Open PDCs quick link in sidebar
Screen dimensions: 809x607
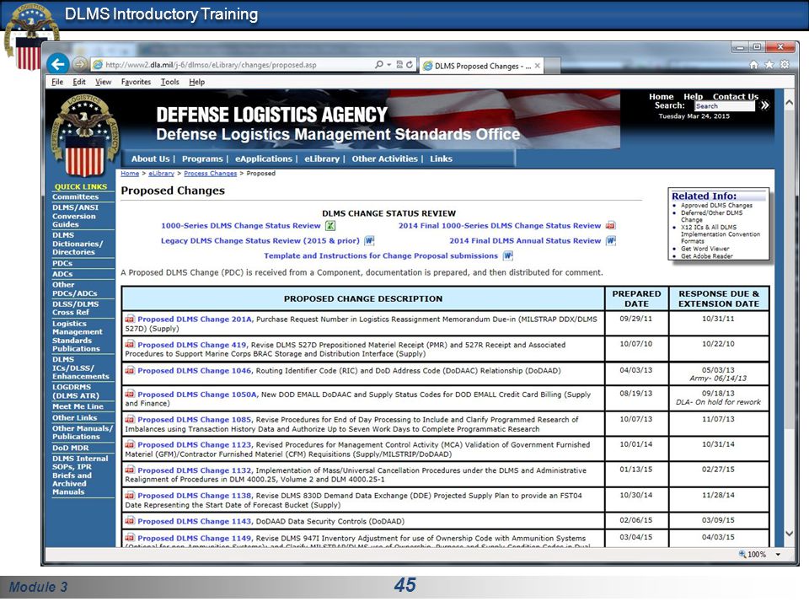62,263
